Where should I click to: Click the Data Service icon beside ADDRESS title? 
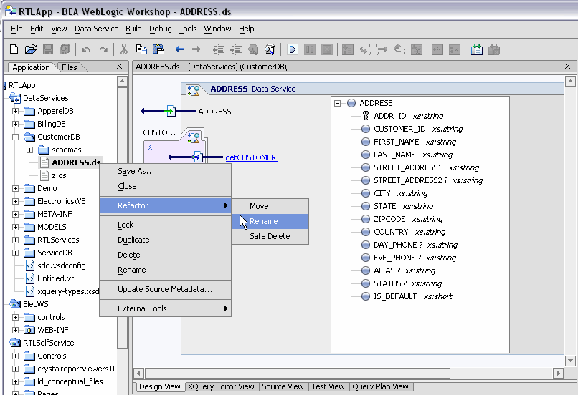click(193, 89)
